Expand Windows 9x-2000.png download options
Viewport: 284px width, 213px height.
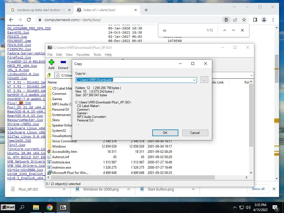[x=129, y=189]
